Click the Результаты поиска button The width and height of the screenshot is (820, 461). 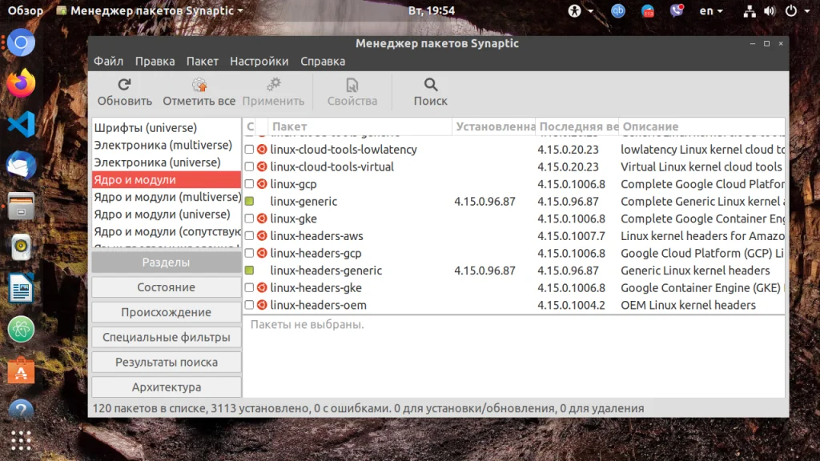(167, 363)
